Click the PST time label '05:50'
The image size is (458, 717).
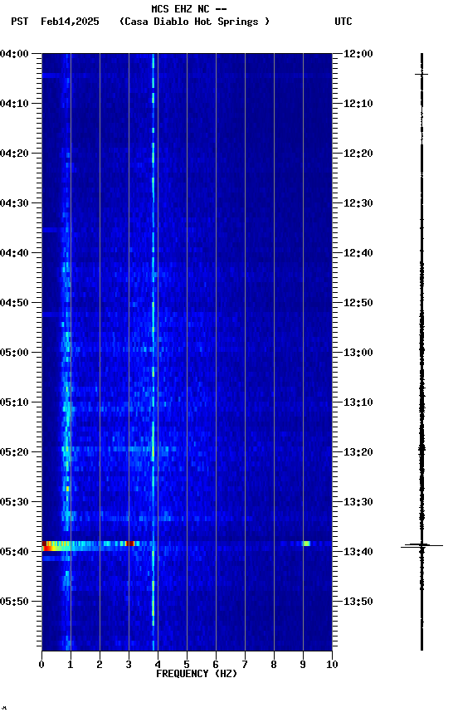pos(14,602)
